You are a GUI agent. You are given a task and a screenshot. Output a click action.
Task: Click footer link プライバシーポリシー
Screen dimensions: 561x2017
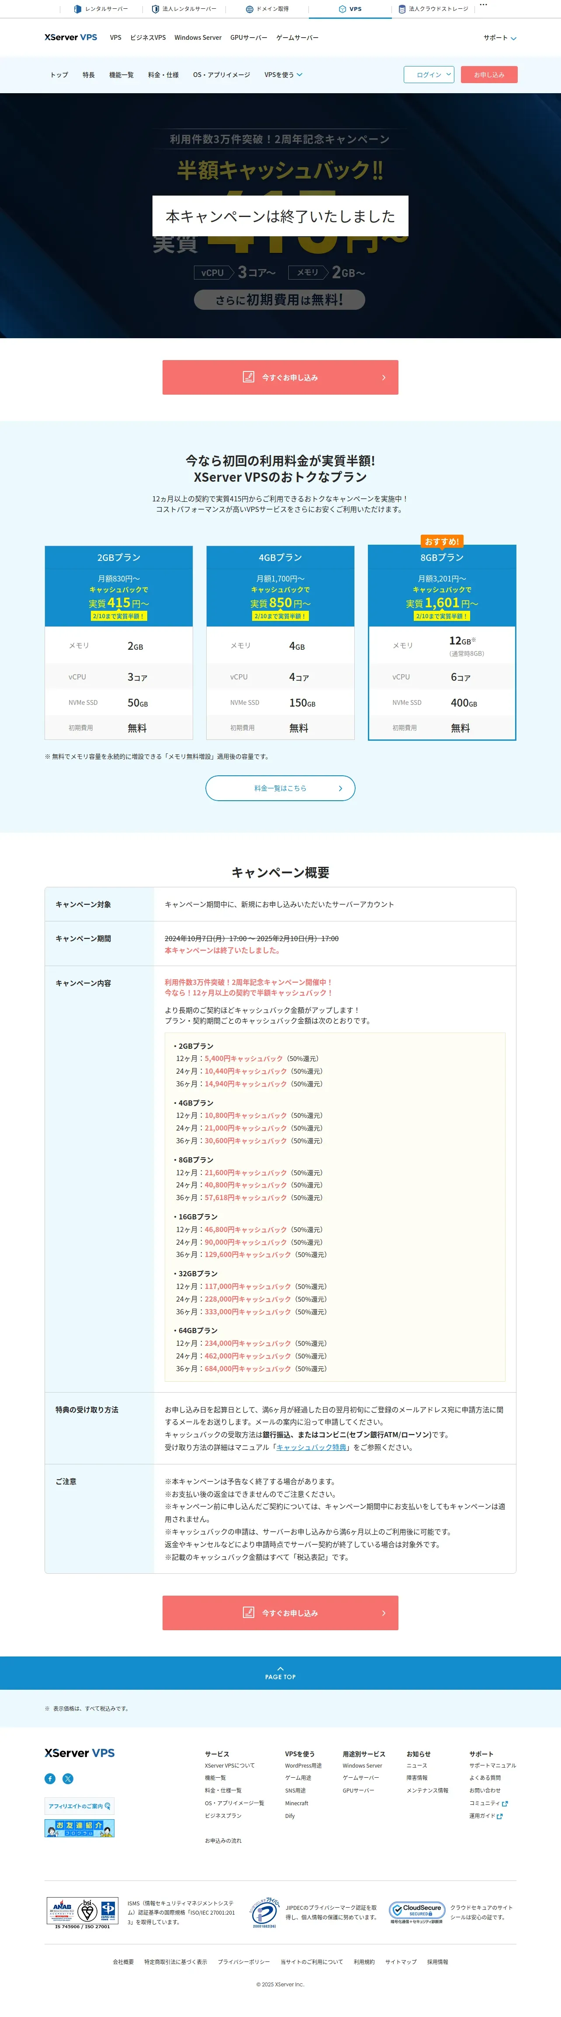click(243, 1962)
